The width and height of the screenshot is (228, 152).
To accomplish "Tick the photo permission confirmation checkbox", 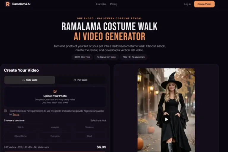I will point(5,111).
